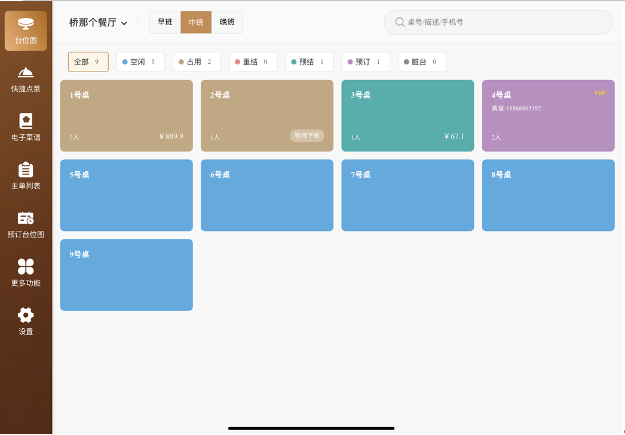Screen dimensions: 625x435
Task: Open 快捷点菜 quick order icon
Action: tap(26, 73)
